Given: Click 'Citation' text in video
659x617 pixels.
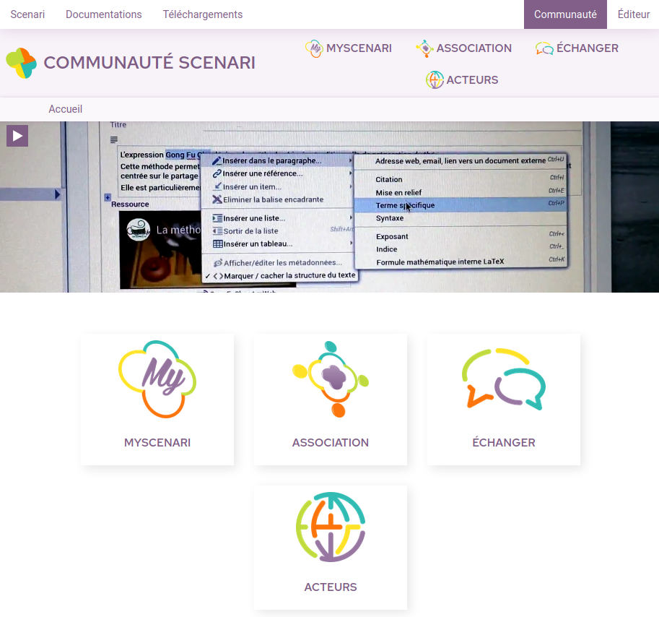Looking at the screenshot, I should (389, 180).
